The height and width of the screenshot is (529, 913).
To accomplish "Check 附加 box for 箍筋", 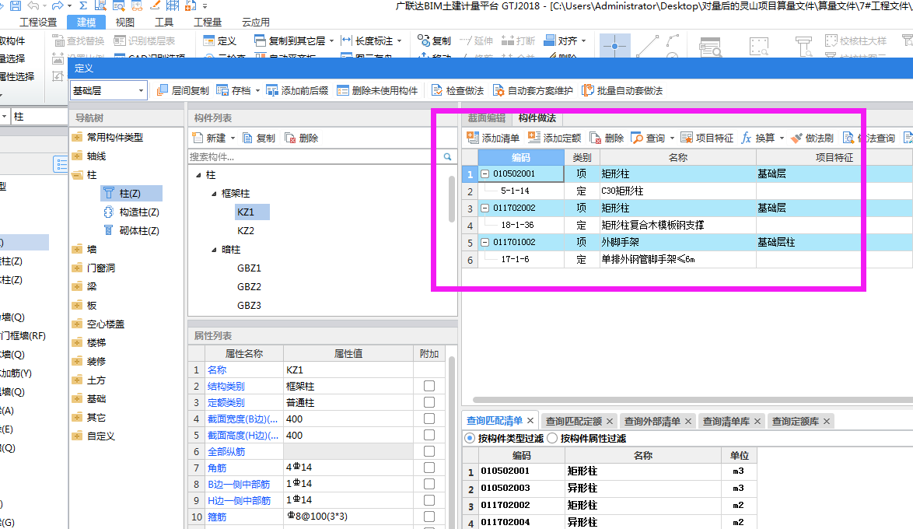I will (429, 517).
